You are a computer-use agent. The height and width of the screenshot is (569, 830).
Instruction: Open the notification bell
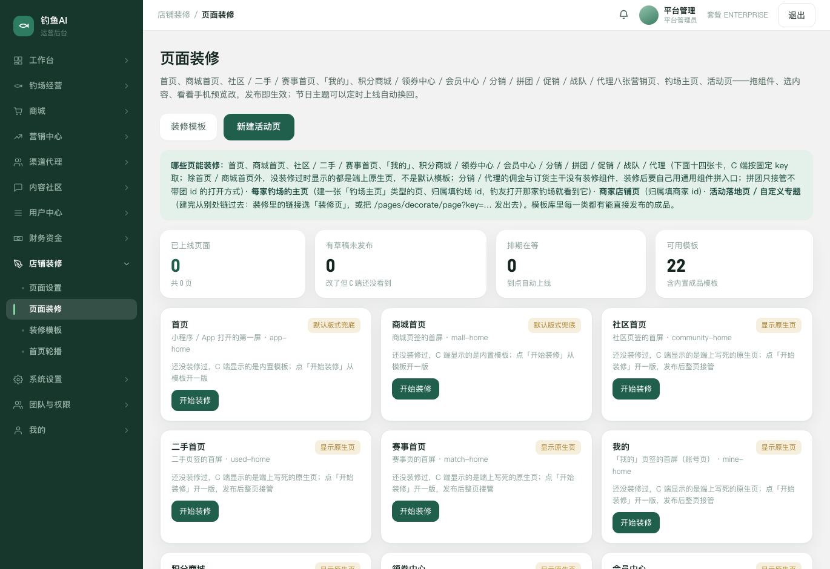623,15
